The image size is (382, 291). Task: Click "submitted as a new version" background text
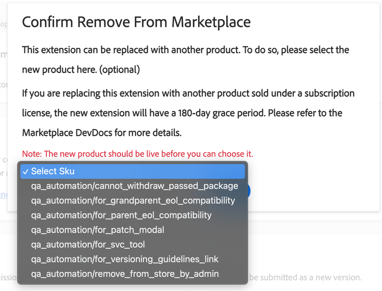[306, 277]
